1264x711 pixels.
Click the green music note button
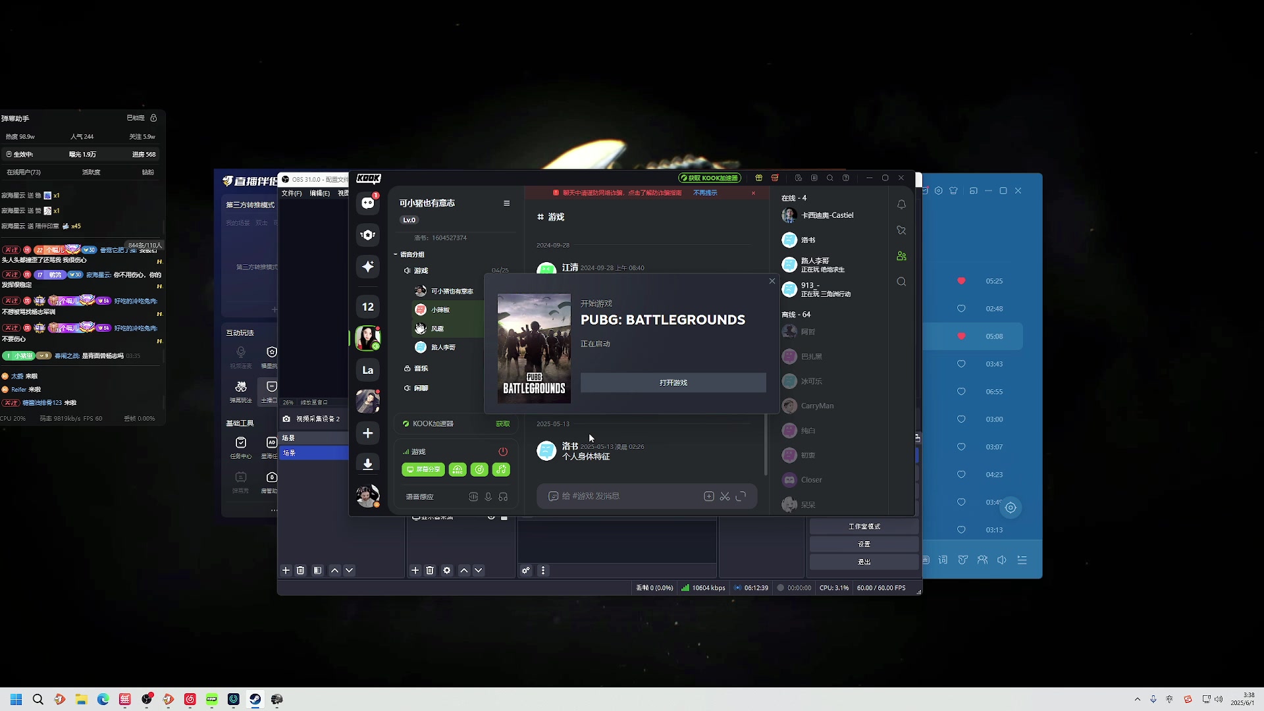coord(501,469)
